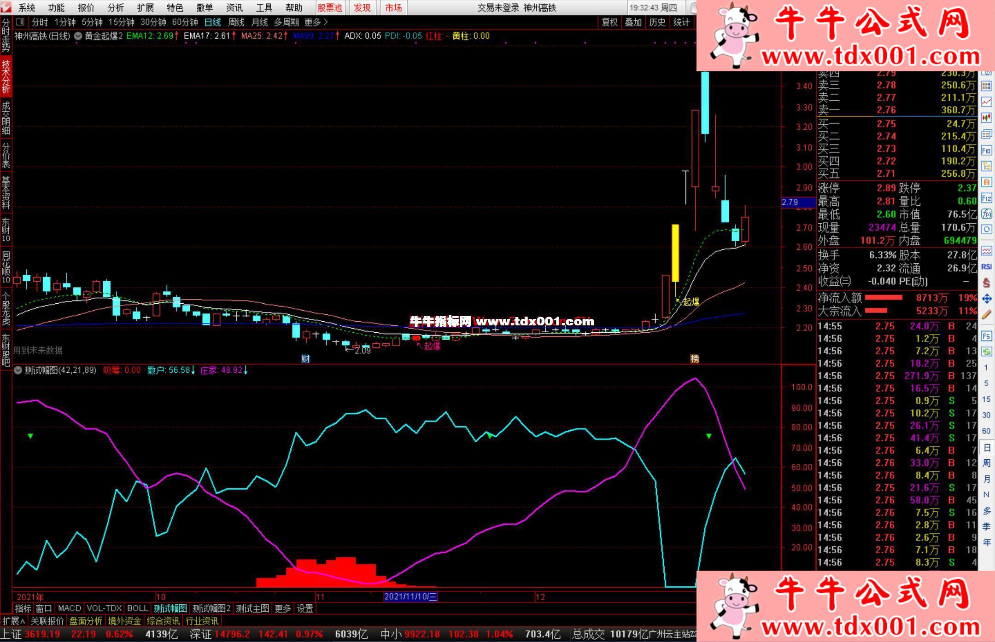Select the 周线 period tab

coord(236,22)
